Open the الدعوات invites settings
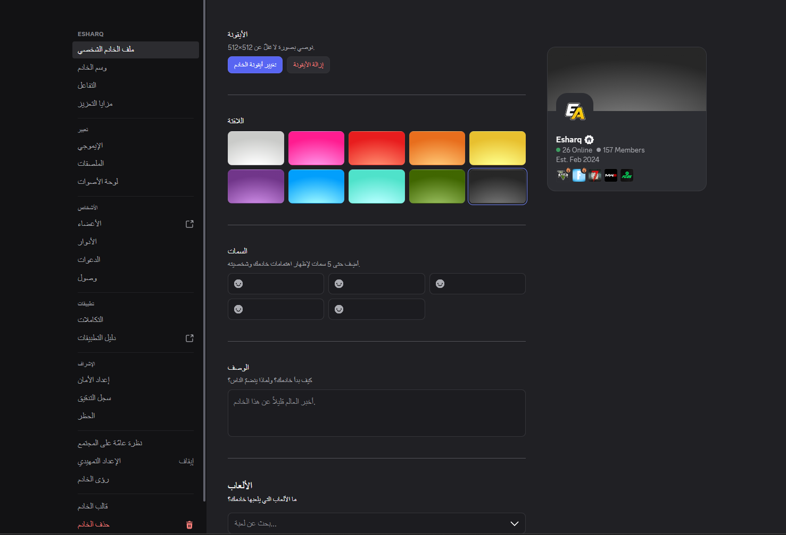Viewport: 786px width, 535px height. 136,260
